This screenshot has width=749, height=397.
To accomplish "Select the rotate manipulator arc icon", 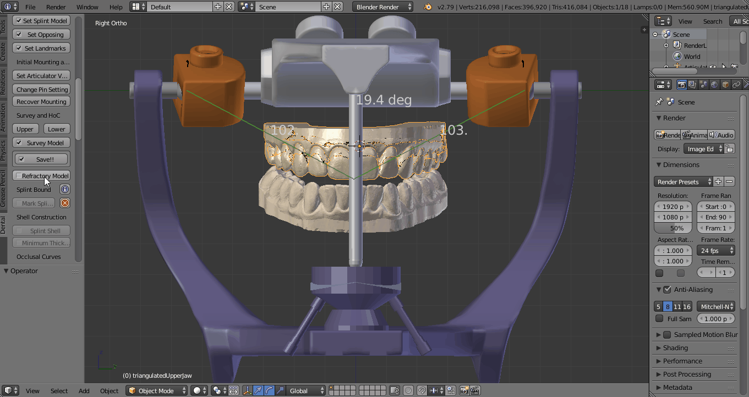I will pos(269,390).
